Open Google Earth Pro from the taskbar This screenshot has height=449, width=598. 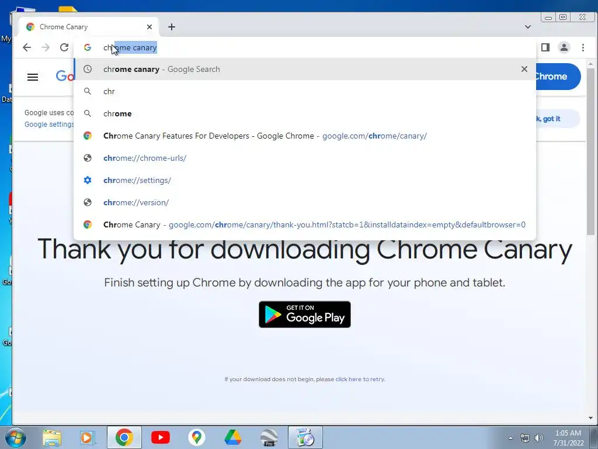[x=269, y=437]
